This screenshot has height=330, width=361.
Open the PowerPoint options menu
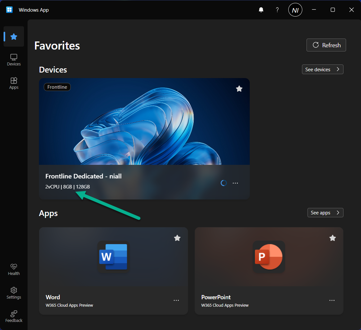[331, 300]
